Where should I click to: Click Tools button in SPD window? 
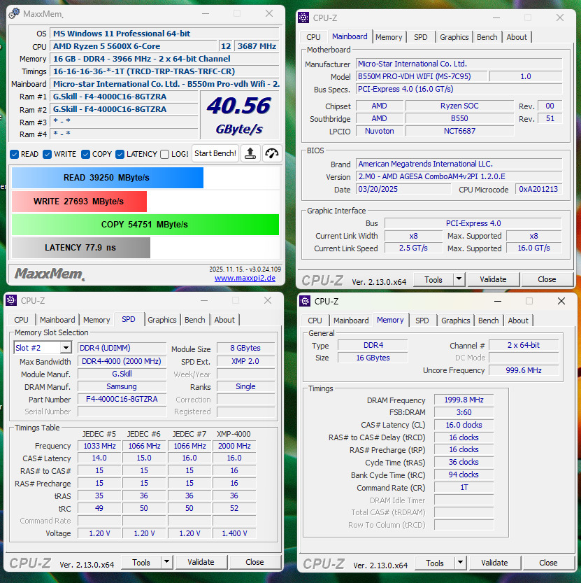click(141, 563)
